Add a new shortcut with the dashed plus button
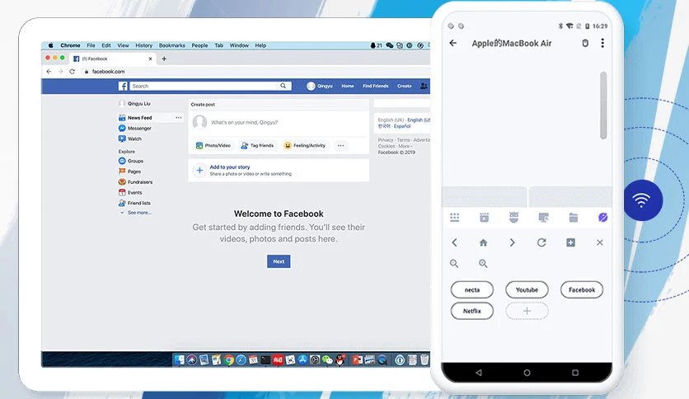Viewport: 689px width, 399px height. point(527,311)
